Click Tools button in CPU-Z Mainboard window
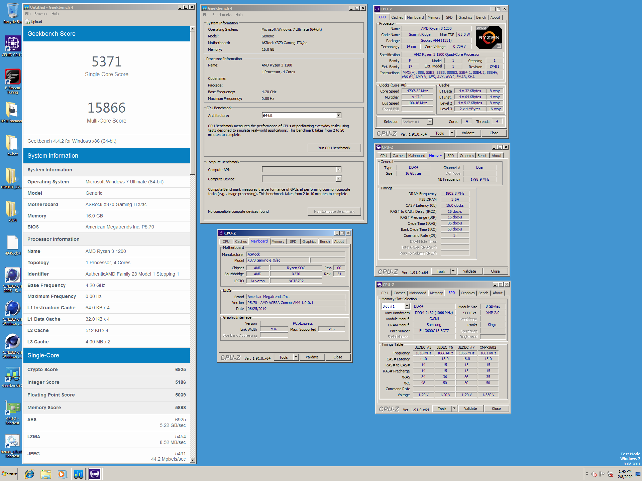The height and width of the screenshot is (481, 642). coord(284,357)
